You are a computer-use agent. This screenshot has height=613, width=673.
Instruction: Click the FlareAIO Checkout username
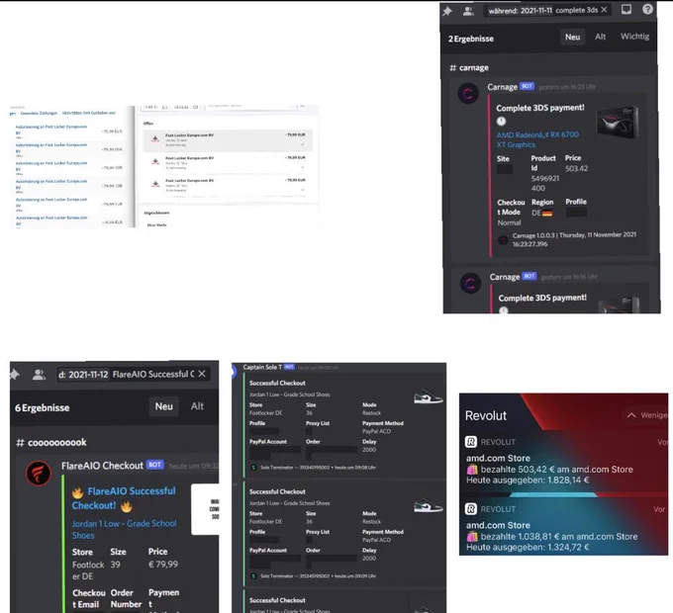tap(102, 466)
